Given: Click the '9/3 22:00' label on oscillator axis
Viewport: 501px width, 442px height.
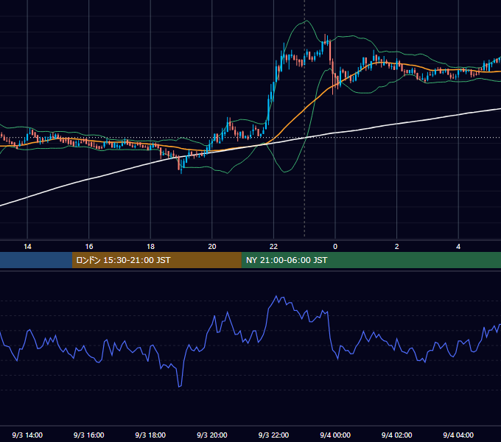Looking at the screenshot, I should (273, 435).
